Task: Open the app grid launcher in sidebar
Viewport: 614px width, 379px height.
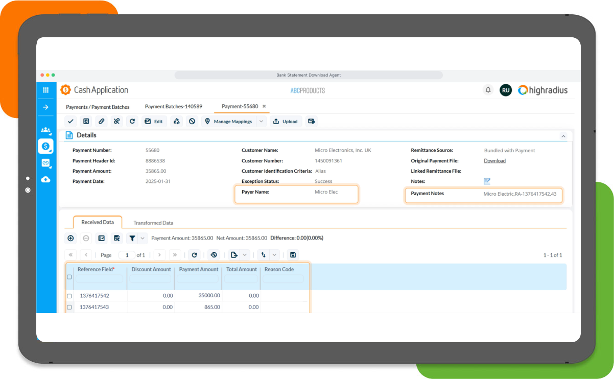Action: [45, 90]
